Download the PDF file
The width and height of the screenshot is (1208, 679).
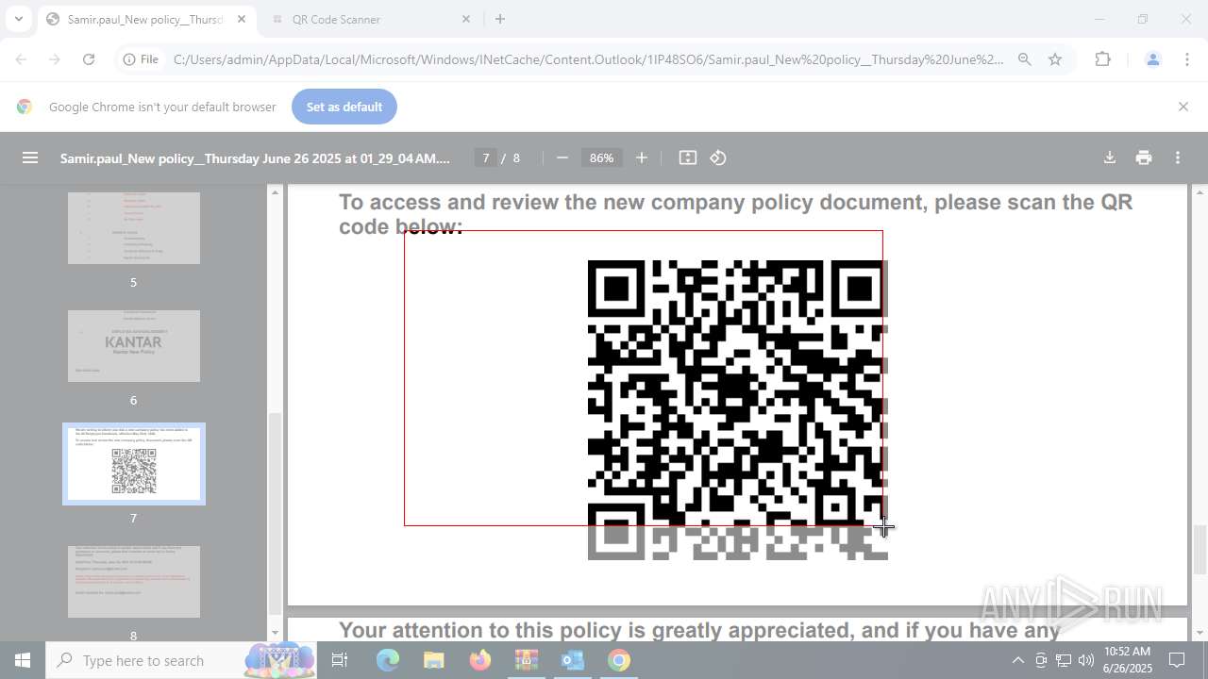1110,157
